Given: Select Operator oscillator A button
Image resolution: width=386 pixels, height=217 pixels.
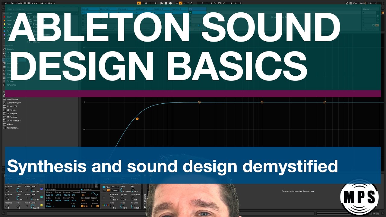Looking at the screenshot, I should pos(42,205).
